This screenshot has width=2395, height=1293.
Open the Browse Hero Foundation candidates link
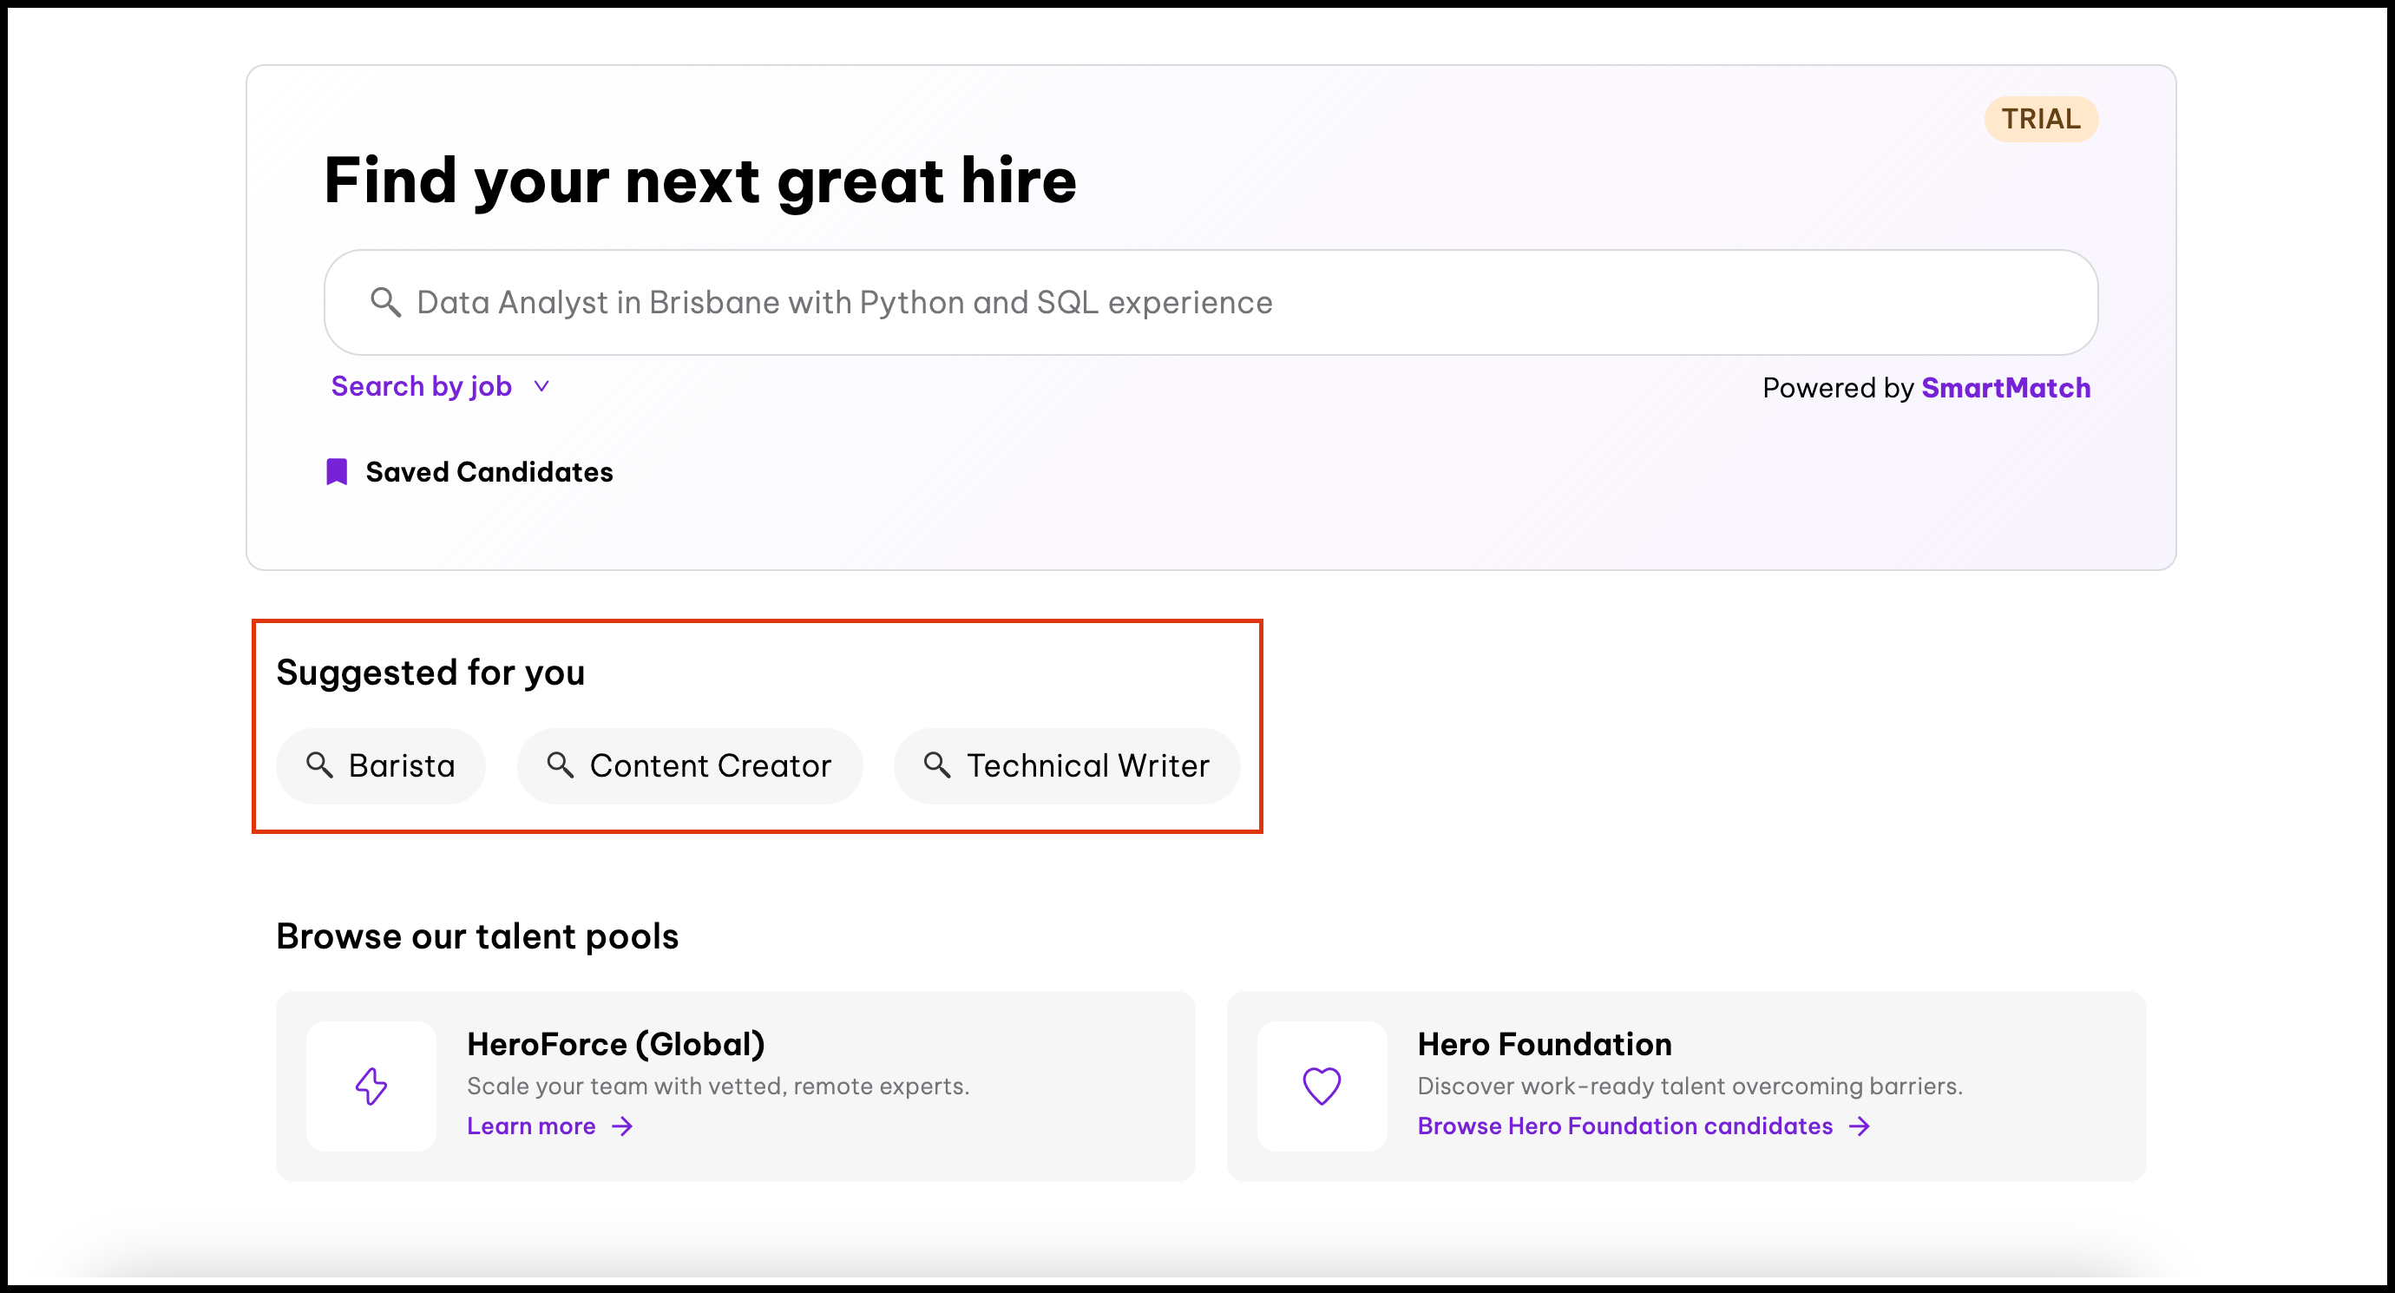1624,1126
